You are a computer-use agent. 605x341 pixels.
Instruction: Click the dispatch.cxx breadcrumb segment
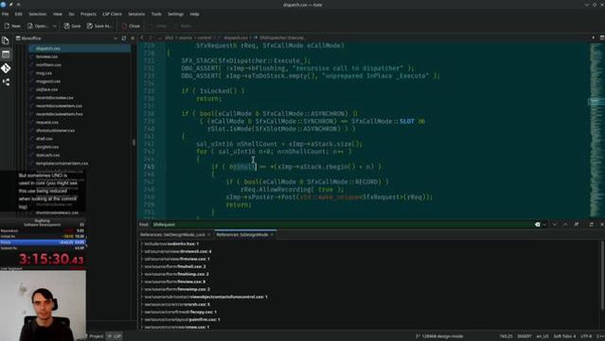pyautogui.click(x=236, y=38)
